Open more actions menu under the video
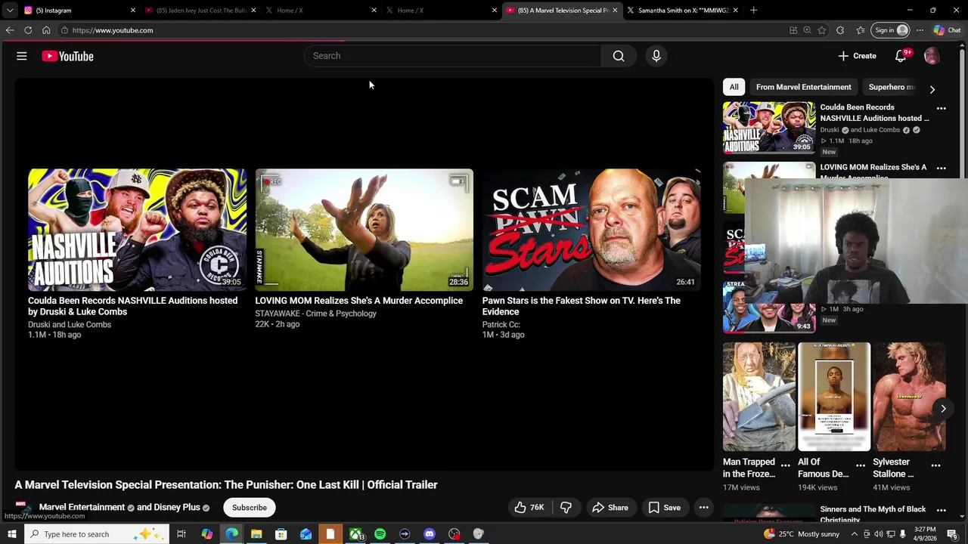968x544 pixels. tap(703, 508)
